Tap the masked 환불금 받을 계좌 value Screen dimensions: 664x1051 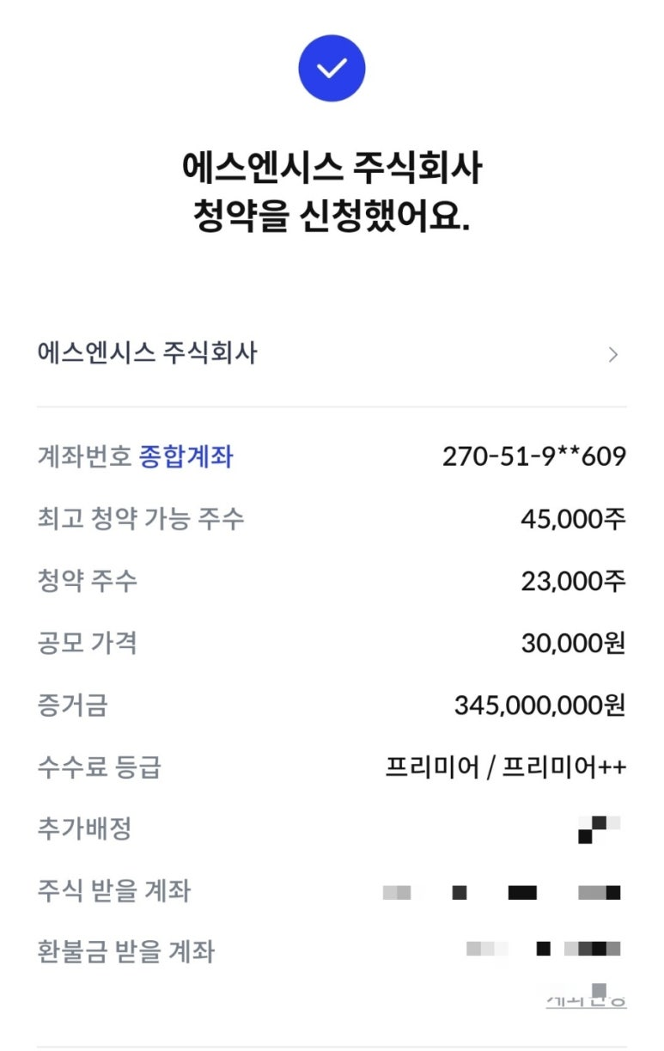(544, 949)
